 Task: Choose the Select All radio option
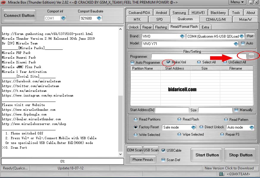click(x=199, y=62)
